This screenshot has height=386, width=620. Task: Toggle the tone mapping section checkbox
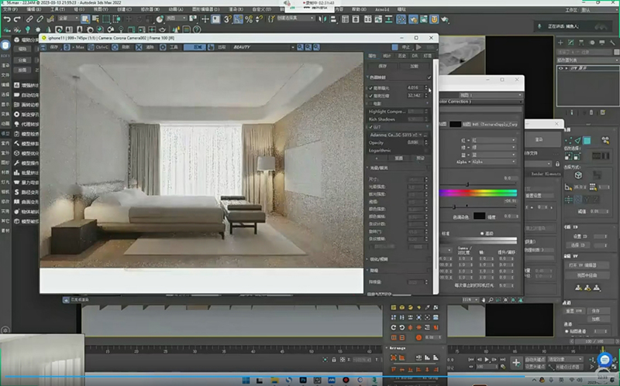[x=429, y=77]
